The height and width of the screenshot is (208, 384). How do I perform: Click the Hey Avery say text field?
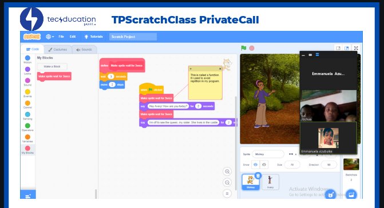[168, 106]
